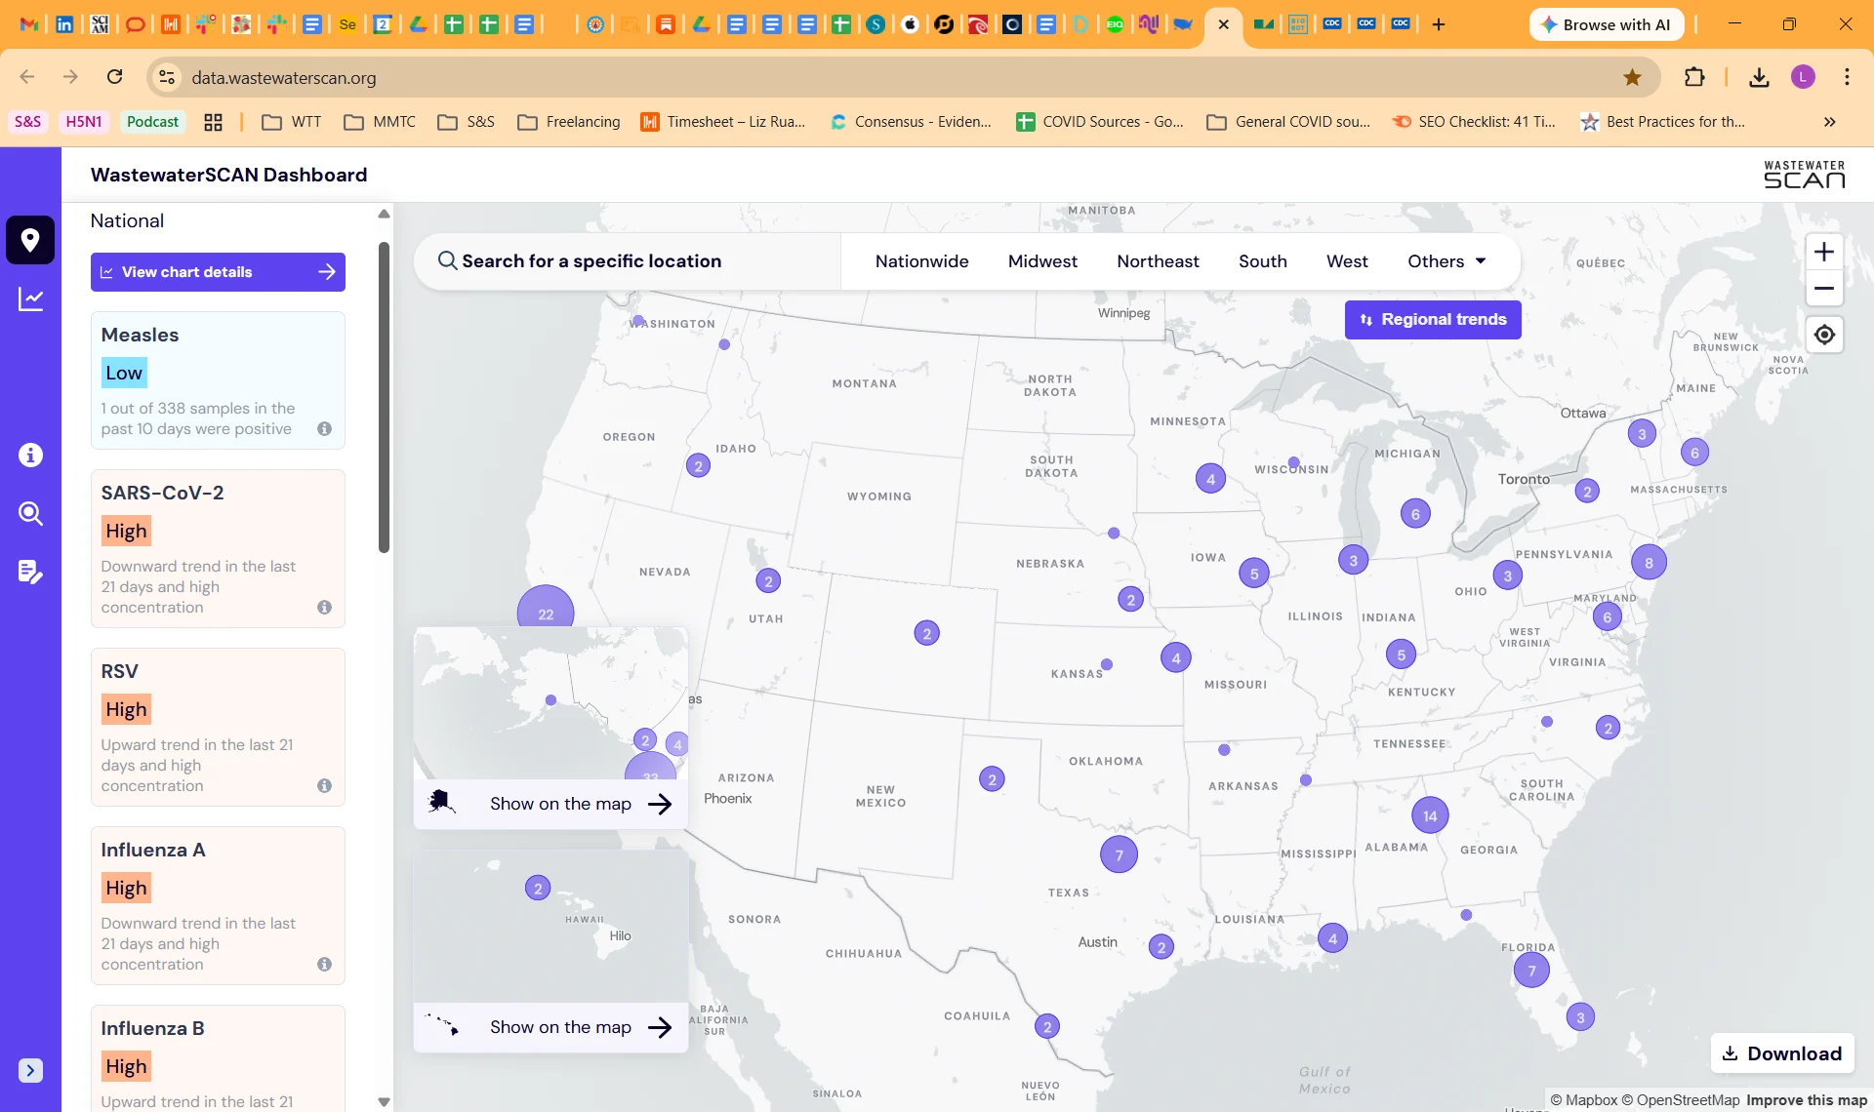This screenshot has height=1112, width=1874.
Task: Select the South region tab
Action: [1262, 260]
